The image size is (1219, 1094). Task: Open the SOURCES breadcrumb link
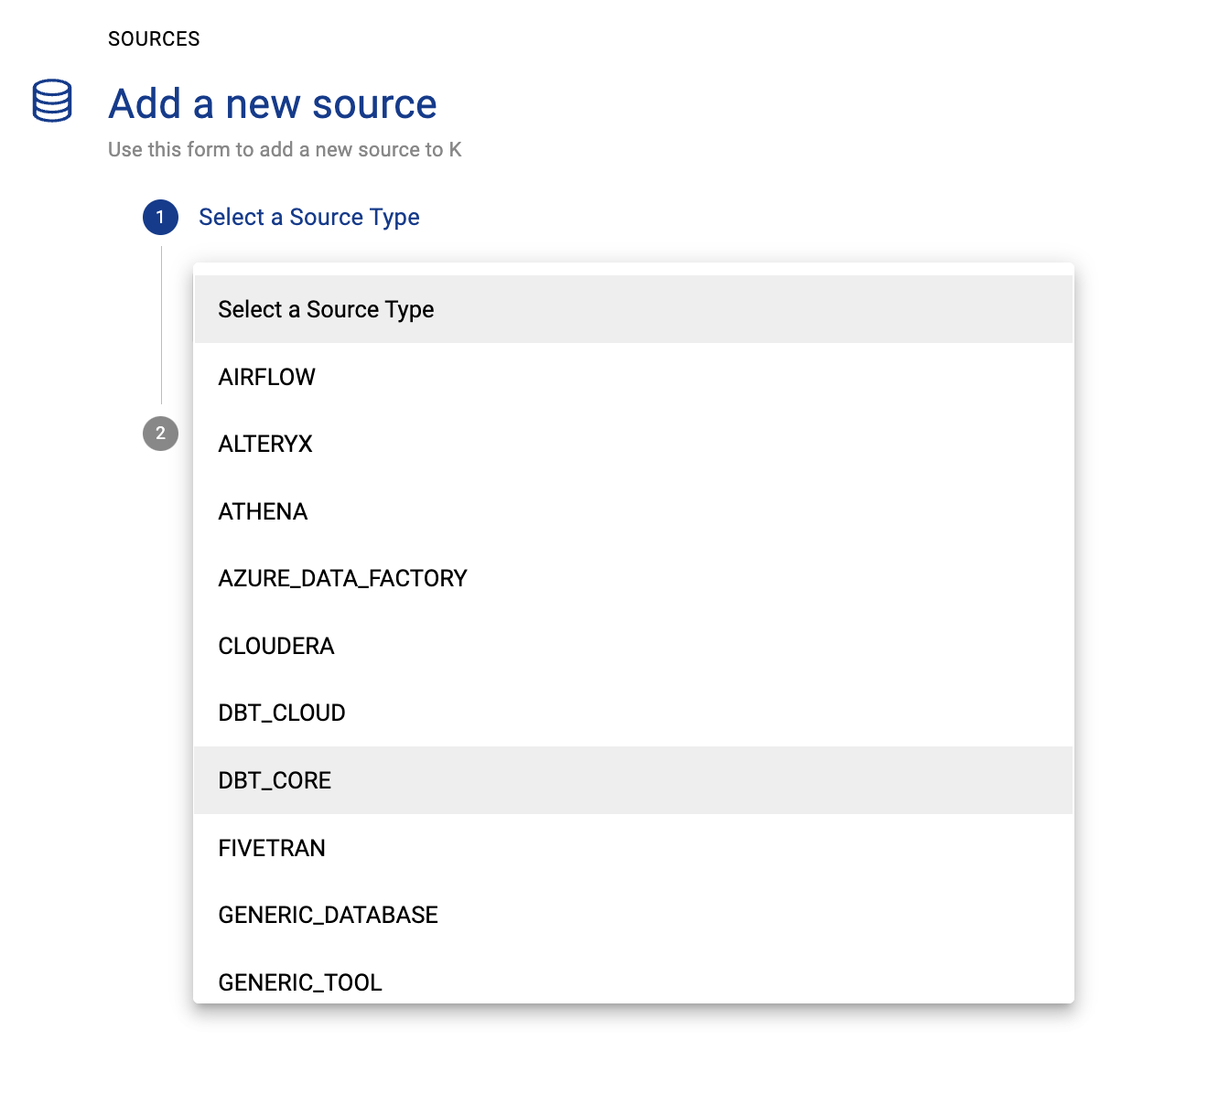[x=154, y=39]
